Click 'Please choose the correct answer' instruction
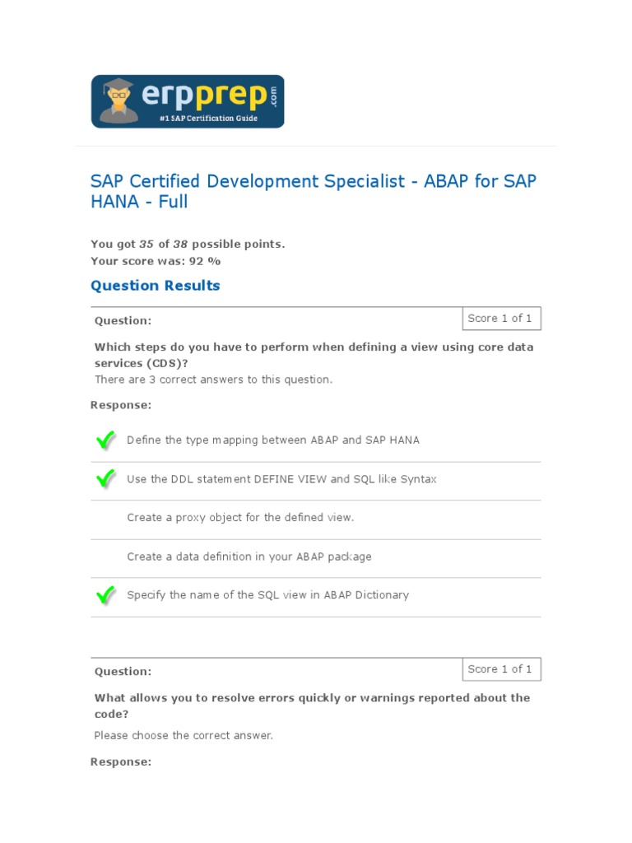This screenshot has height=843, width=632. point(183,735)
